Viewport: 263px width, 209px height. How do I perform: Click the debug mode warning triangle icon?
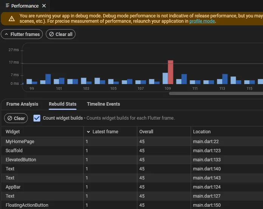(12, 19)
